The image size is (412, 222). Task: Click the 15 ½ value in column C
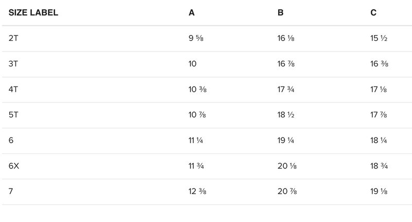click(379, 39)
